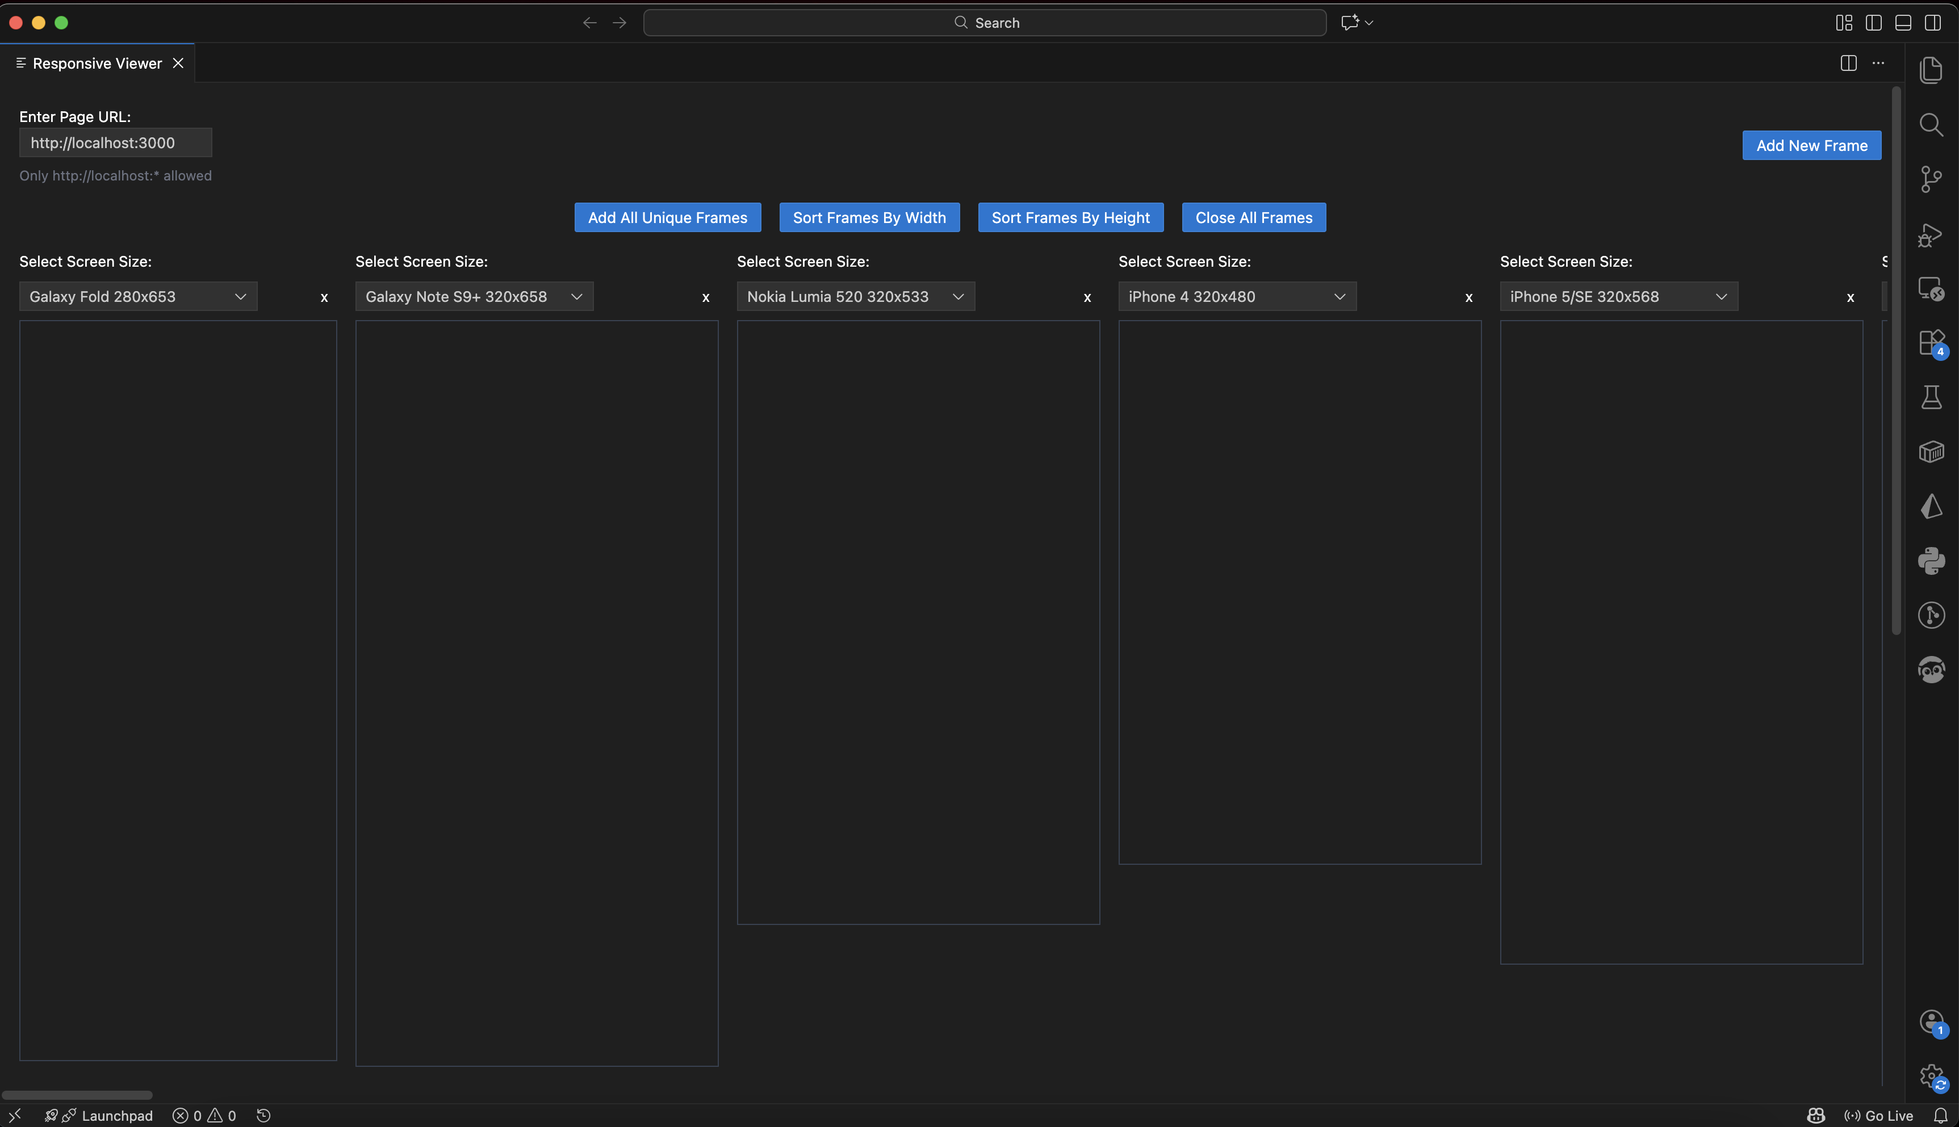1959x1127 pixels.
Task: Open GitHub Copilot in the status bar
Action: (x=1816, y=1116)
